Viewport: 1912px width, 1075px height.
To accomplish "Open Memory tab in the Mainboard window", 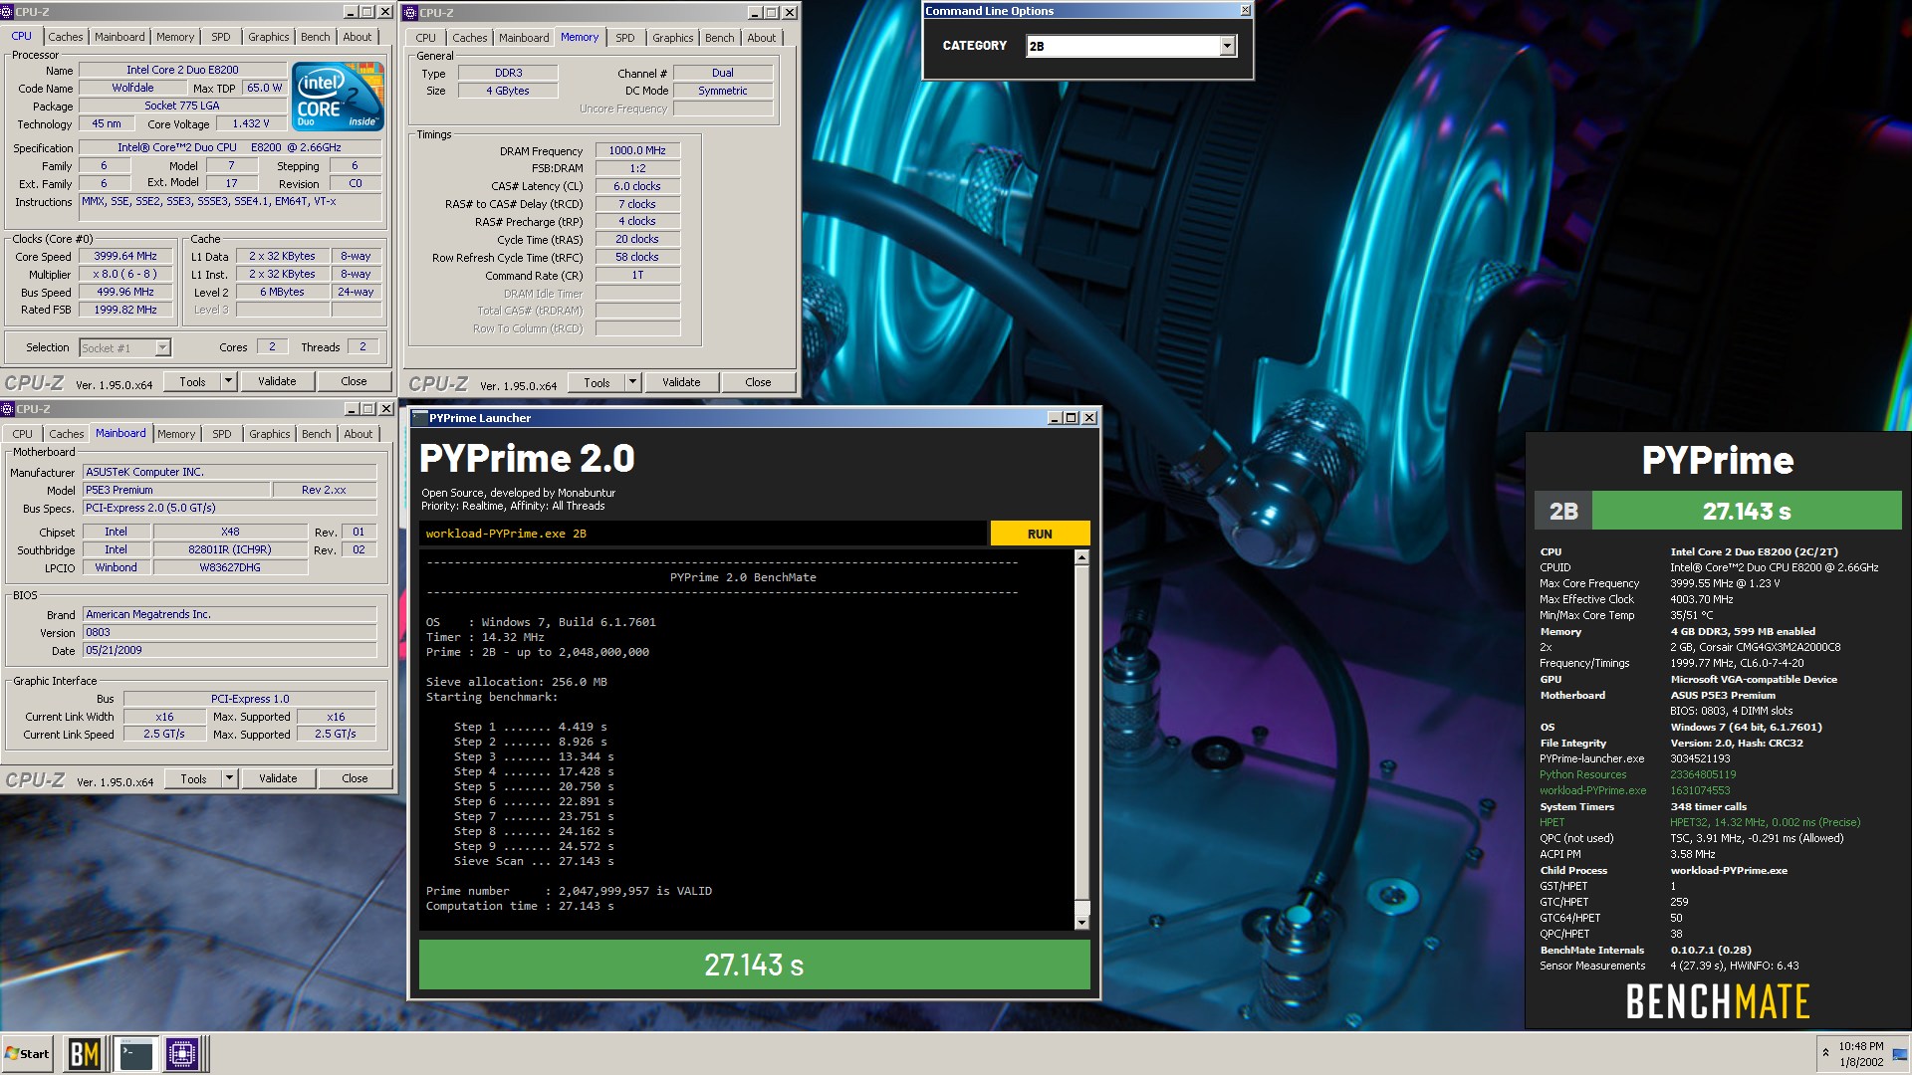I will (x=176, y=434).
